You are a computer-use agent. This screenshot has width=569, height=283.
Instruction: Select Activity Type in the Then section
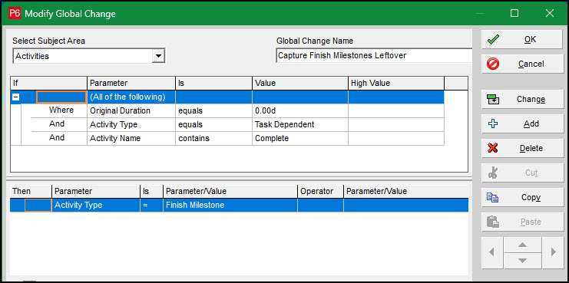pyautogui.click(x=96, y=205)
